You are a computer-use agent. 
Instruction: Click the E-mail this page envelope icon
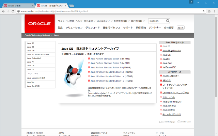pyautogui.click(x=160, y=122)
